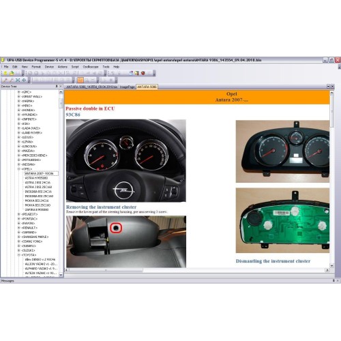This screenshot has width=341, height=341.
Task: Select ZAFIRA B M35080 tree item
Action: (x=37, y=209)
